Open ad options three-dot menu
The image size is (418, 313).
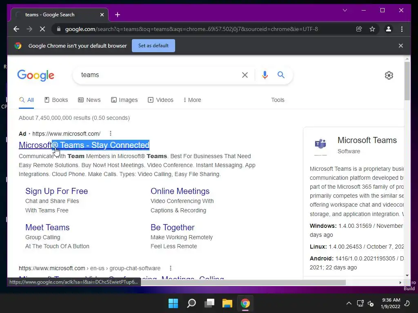tap(110, 133)
